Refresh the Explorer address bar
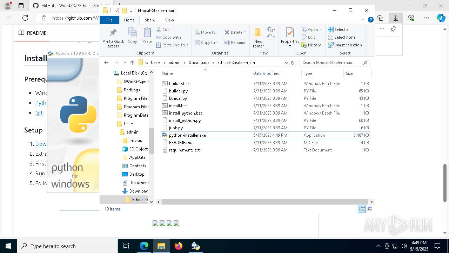This screenshot has height=253, width=449. 293,63
